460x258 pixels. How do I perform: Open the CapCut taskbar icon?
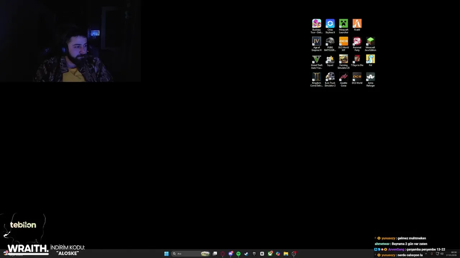(x=262, y=254)
